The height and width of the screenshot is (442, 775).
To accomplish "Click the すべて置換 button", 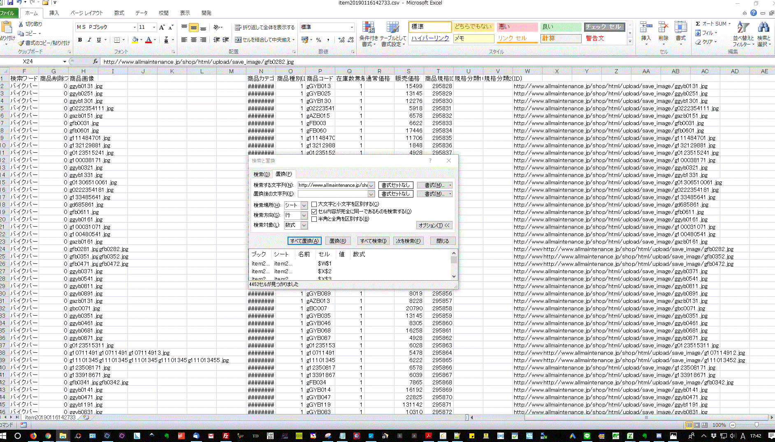I will click(304, 241).
